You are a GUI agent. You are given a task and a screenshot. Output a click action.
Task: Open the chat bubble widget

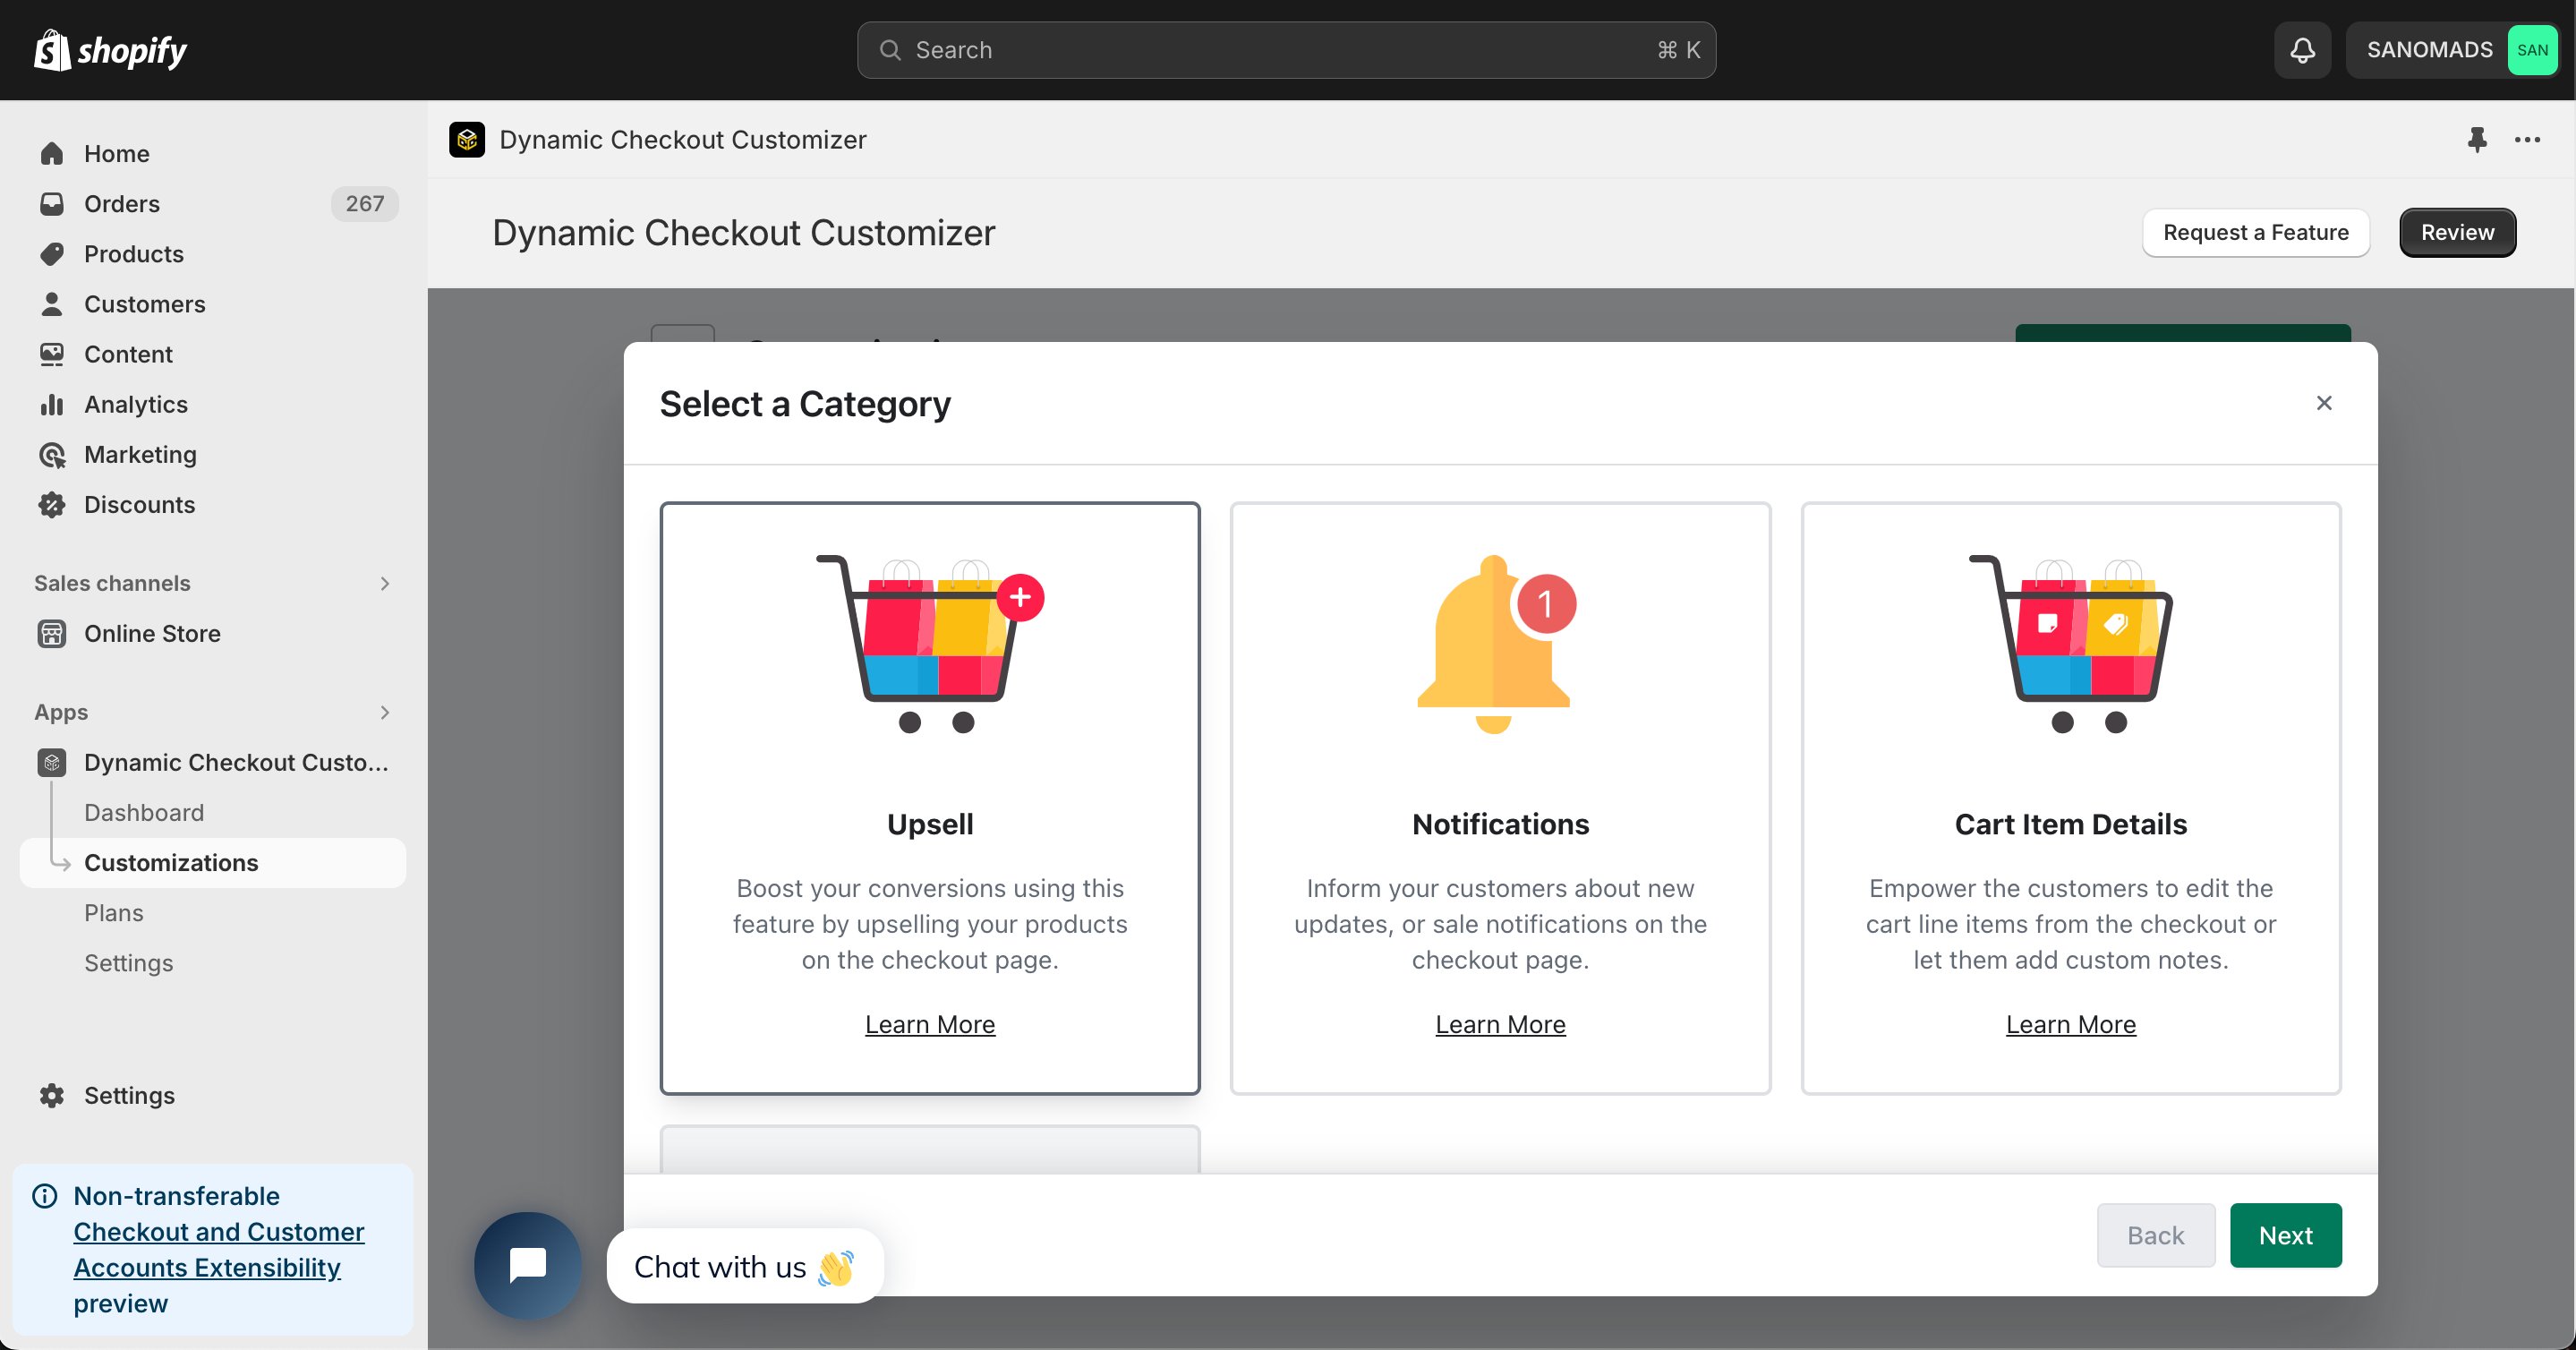point(528,1265)
